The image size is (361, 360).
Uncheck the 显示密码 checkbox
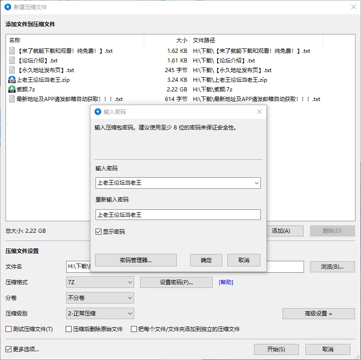tap(99, 231)
